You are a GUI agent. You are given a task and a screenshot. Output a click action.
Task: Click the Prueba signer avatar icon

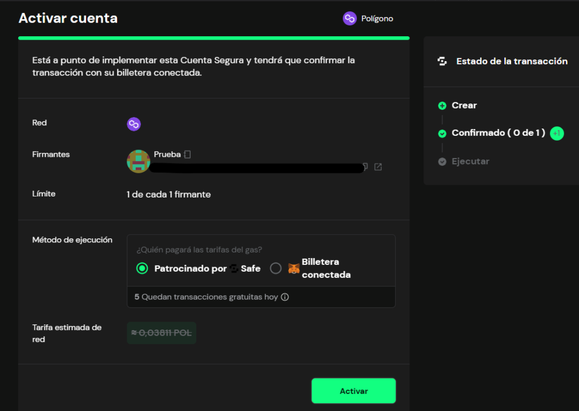pos(138,161)
